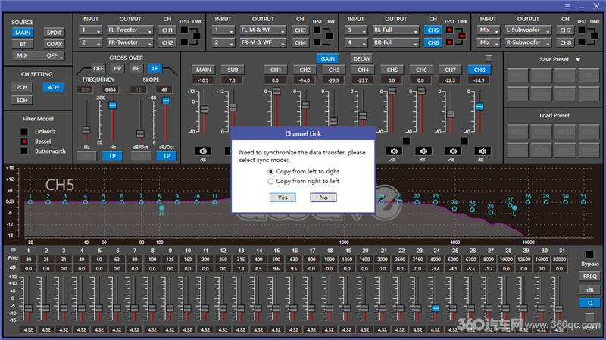
Task: Dismiss the Channel Link dialog with No
Action: click(x=323, y=198)
